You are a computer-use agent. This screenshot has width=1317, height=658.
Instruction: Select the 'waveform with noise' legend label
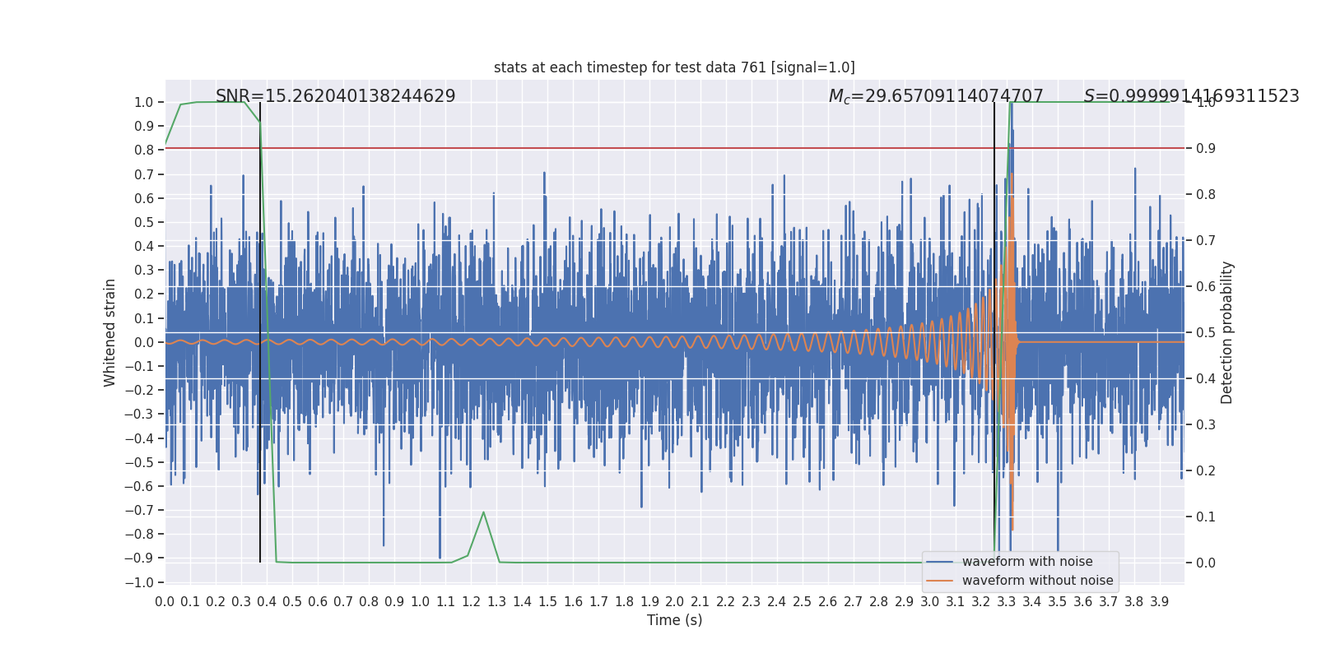click(x=1027, y=562)
